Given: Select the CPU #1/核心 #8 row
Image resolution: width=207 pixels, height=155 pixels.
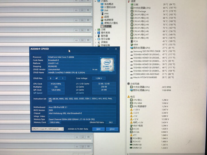Looking at the screenshot, I should tap(153, 38).
